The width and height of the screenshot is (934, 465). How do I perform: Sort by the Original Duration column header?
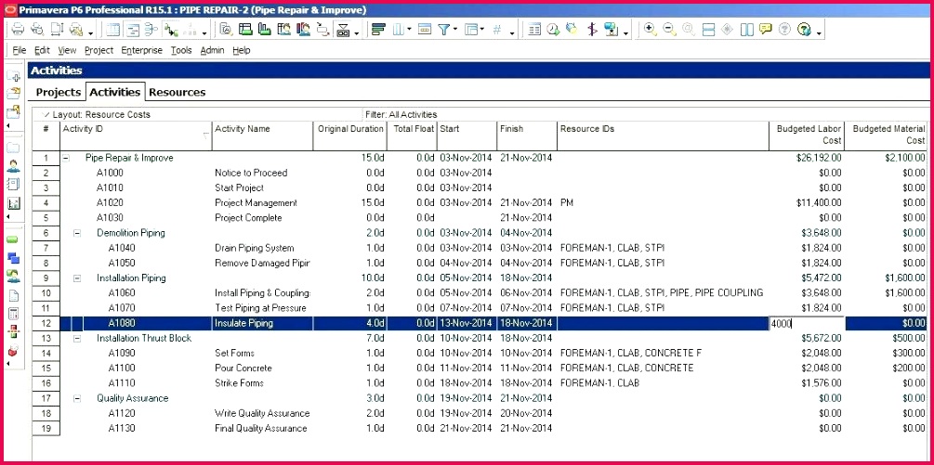(x=349, y=129)
